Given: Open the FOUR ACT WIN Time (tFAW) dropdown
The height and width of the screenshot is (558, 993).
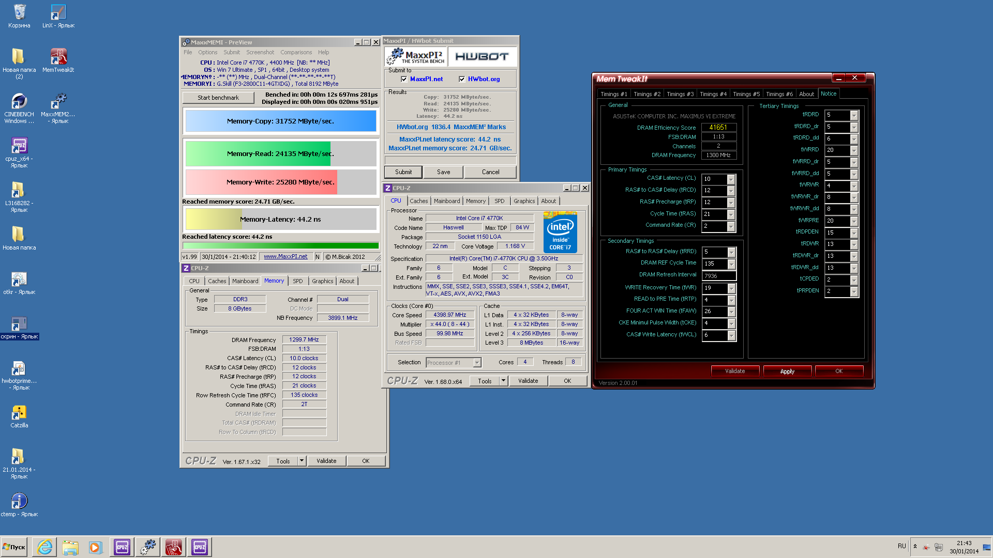Looking at the screenshot, I should click(x=731, y=312).
